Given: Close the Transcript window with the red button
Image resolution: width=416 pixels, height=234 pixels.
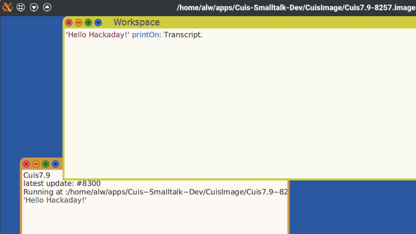Looking at the screenshot, I should (27, 164).
